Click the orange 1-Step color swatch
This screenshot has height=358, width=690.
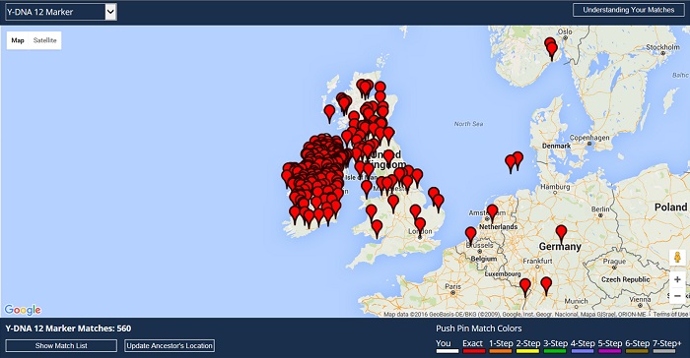pos(501,351)
